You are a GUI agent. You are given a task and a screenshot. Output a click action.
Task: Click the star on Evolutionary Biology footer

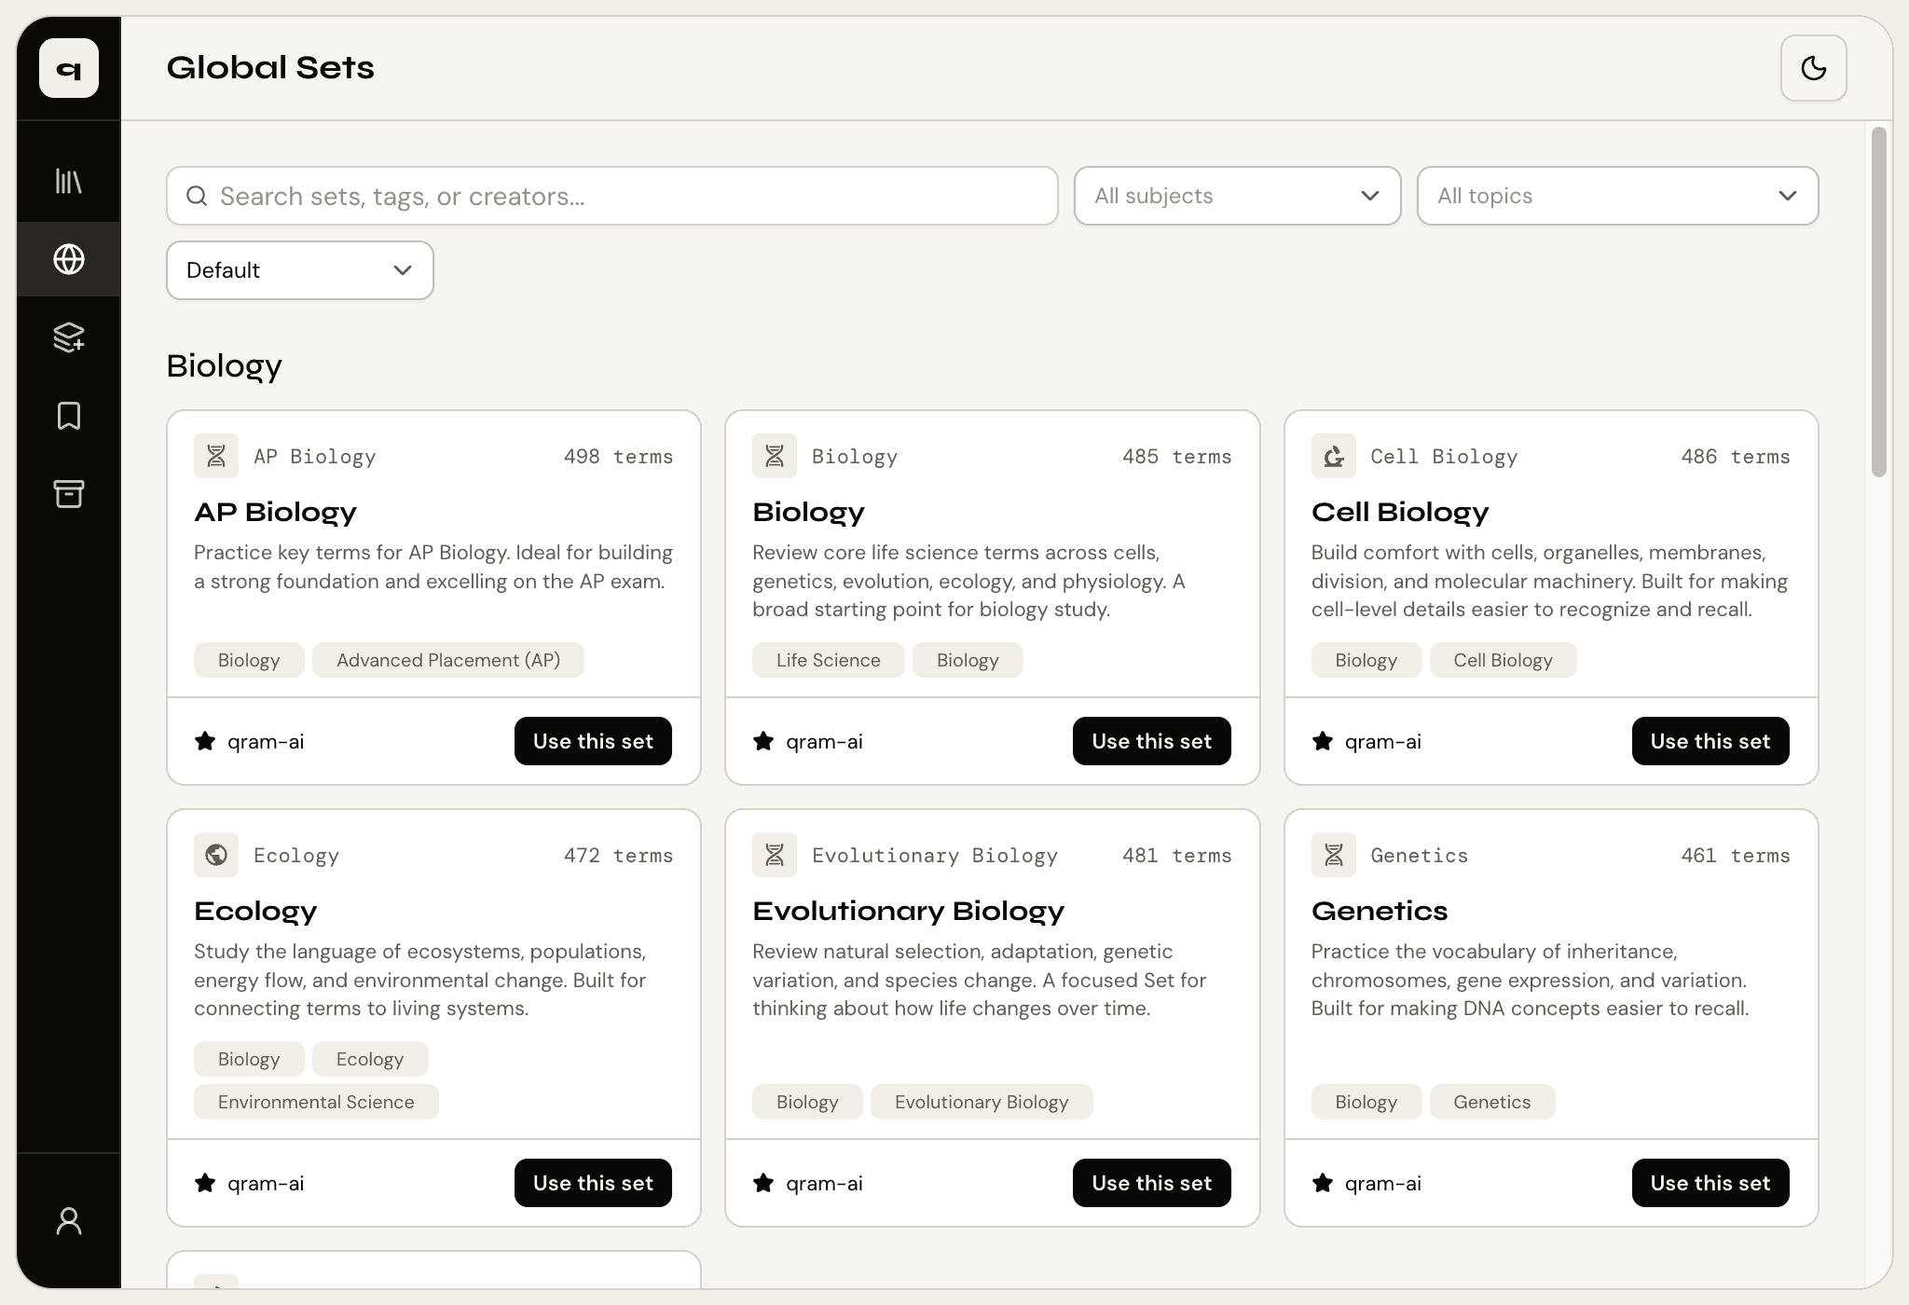[x=763, y=1183]
